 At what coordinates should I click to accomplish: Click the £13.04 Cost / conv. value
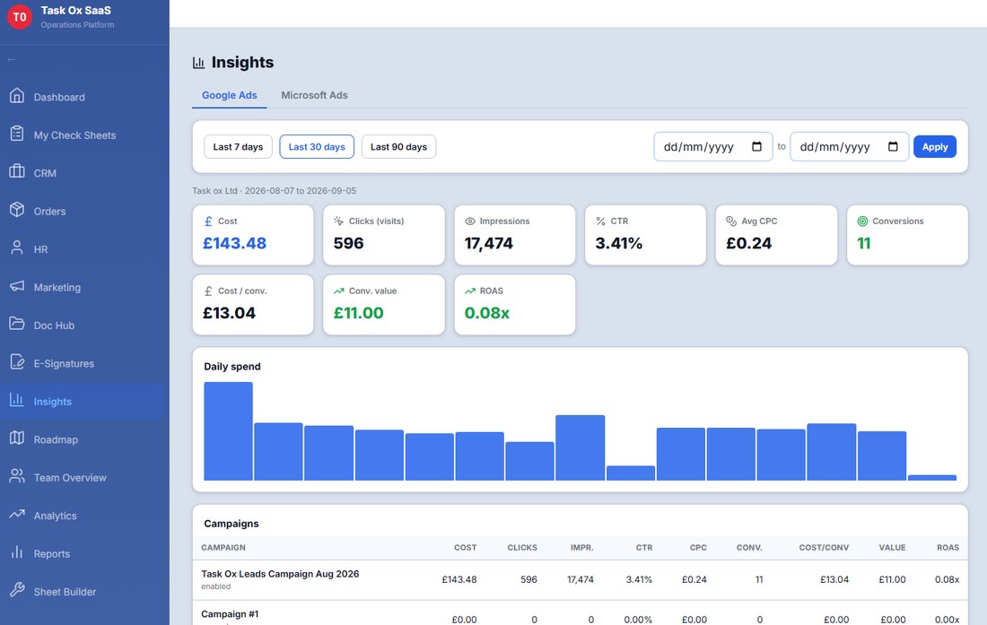pyautogui.click(x=229, y=313)
